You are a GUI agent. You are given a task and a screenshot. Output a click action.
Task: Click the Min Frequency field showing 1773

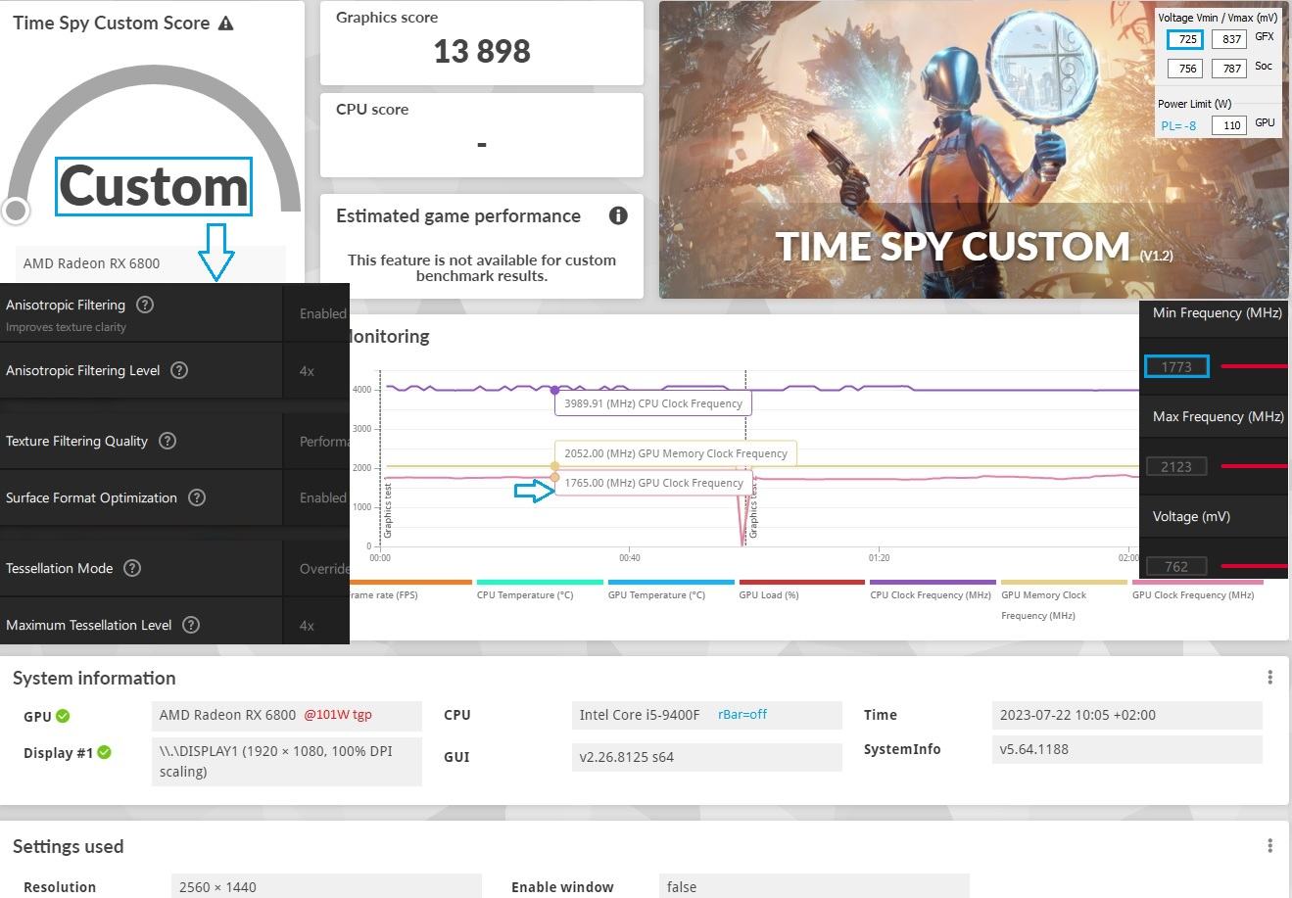tap(1176, 367)
